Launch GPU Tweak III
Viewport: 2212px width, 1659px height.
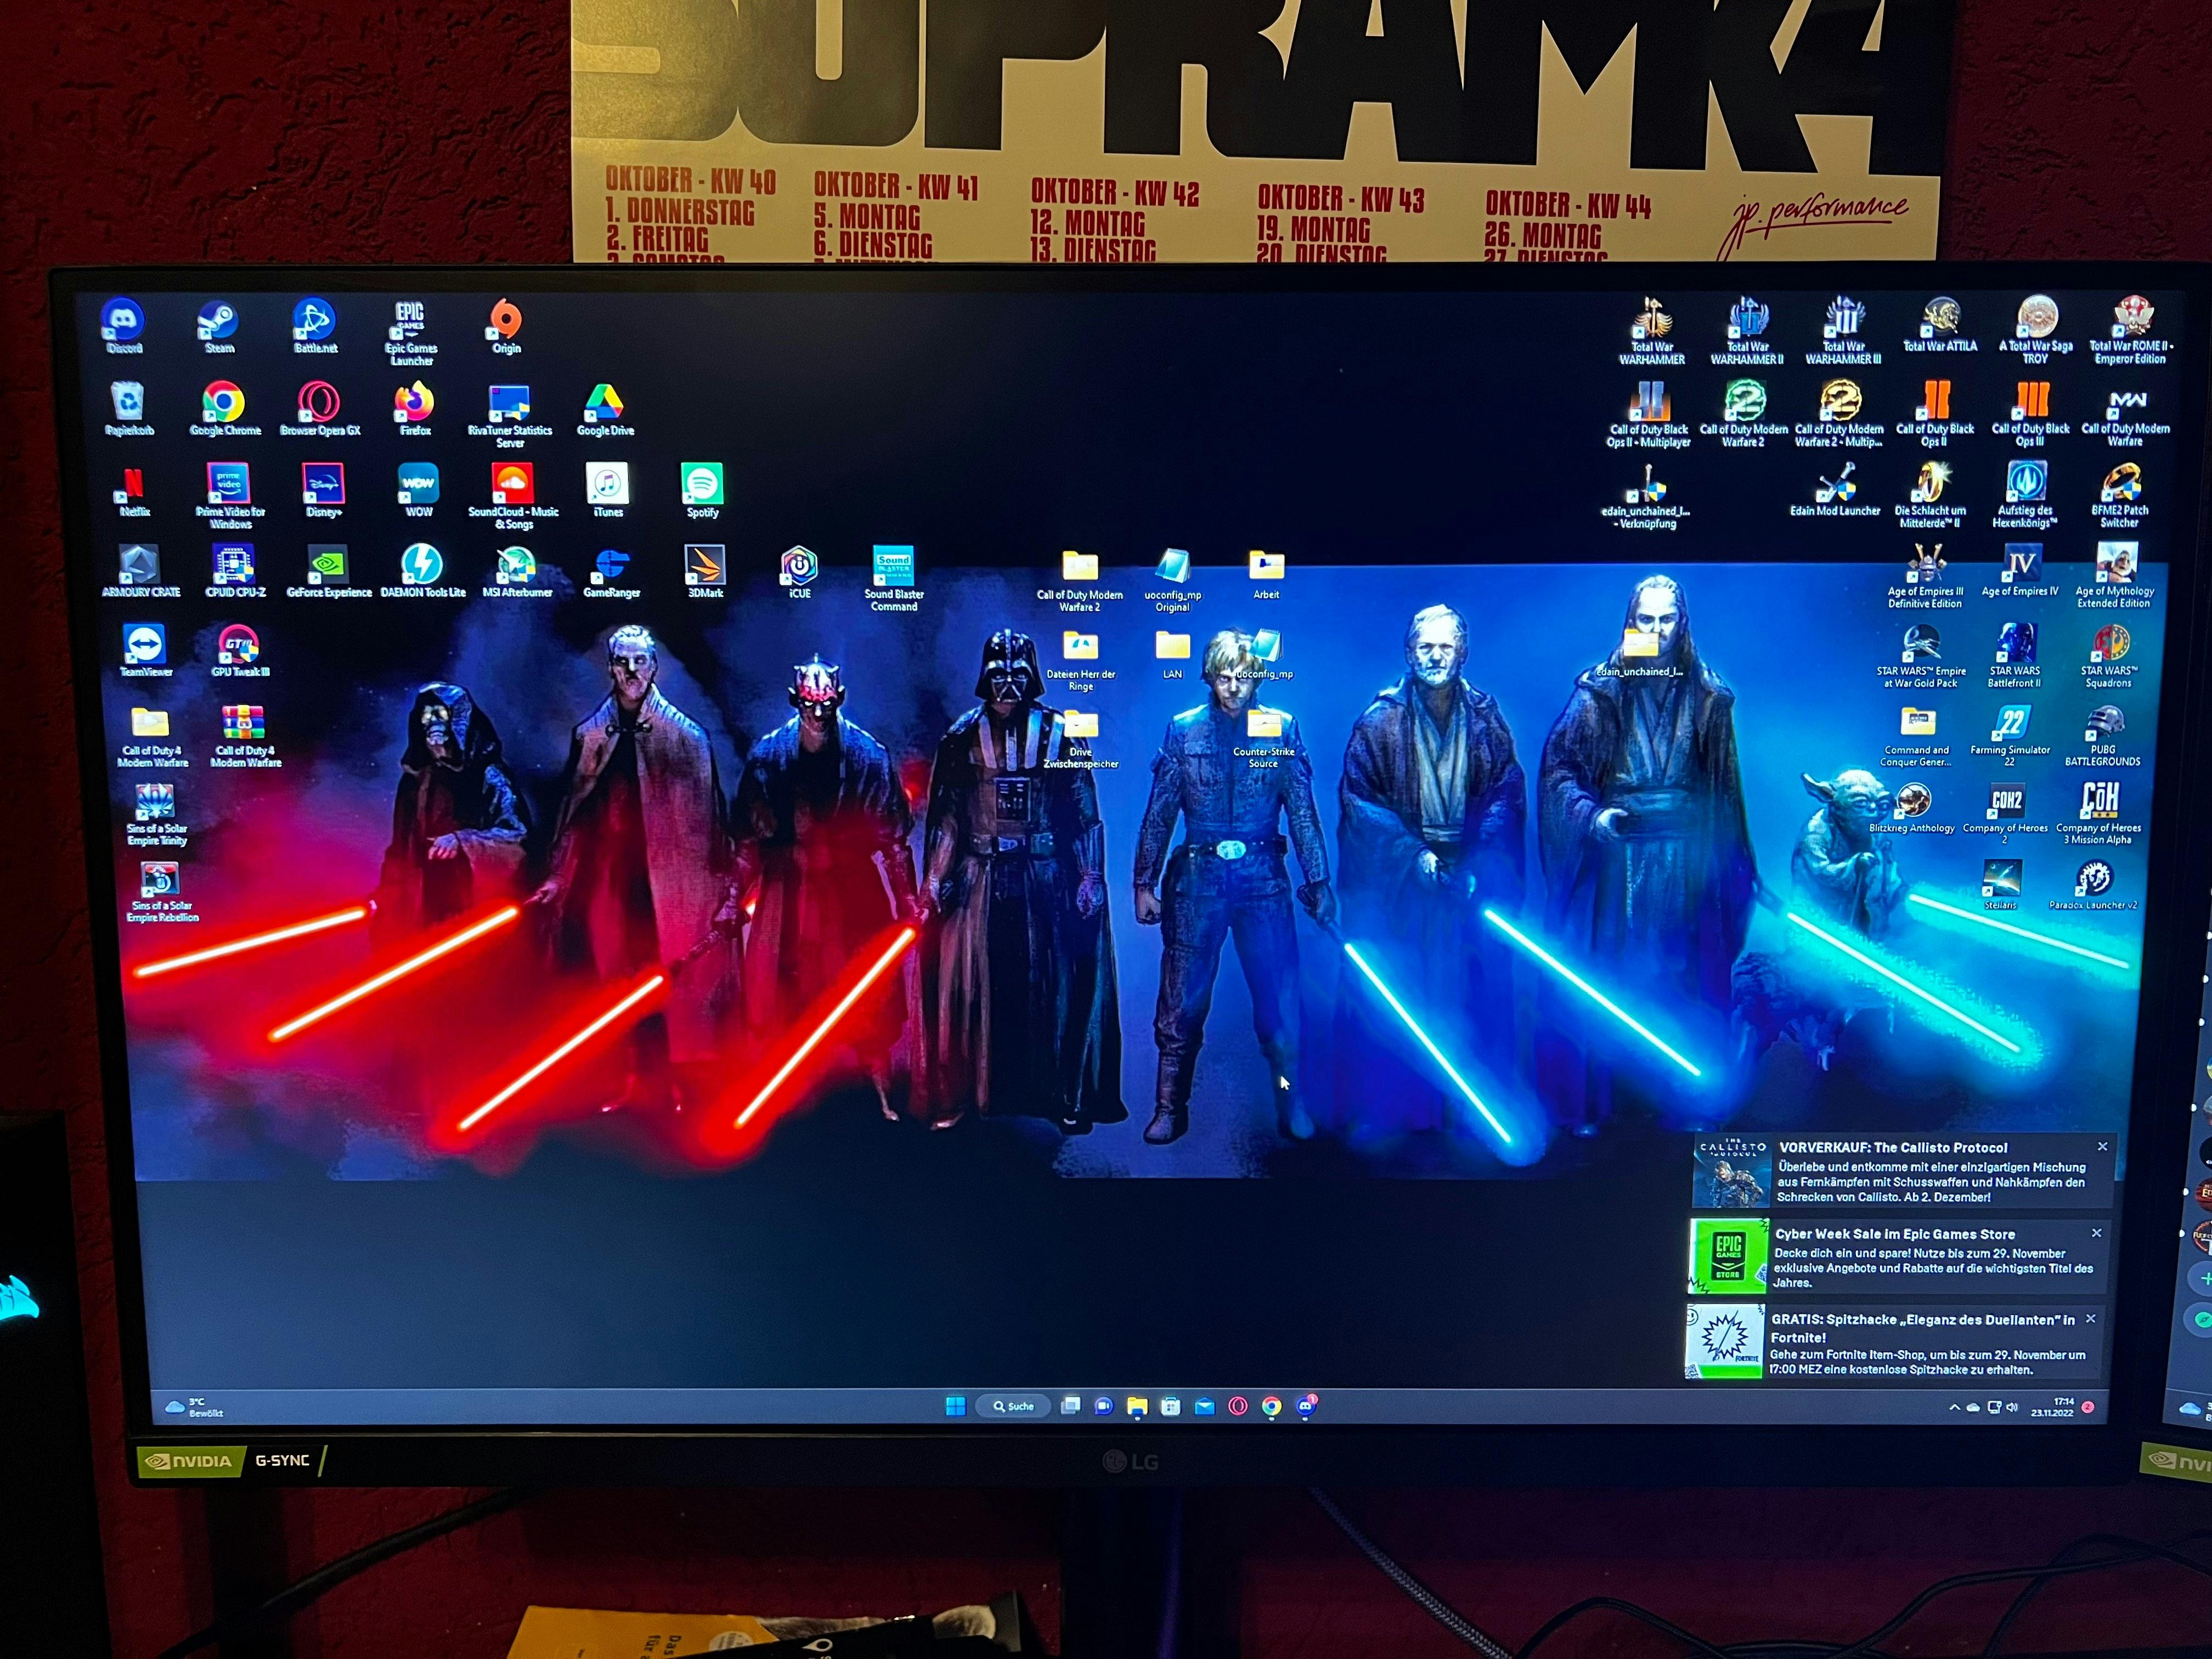click(x=240, y=651)
